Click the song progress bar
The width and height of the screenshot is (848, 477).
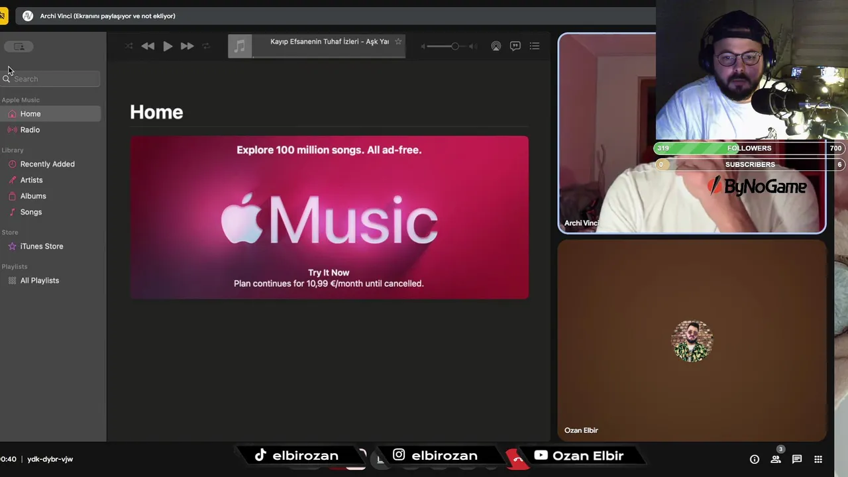(x=329, y=57)
